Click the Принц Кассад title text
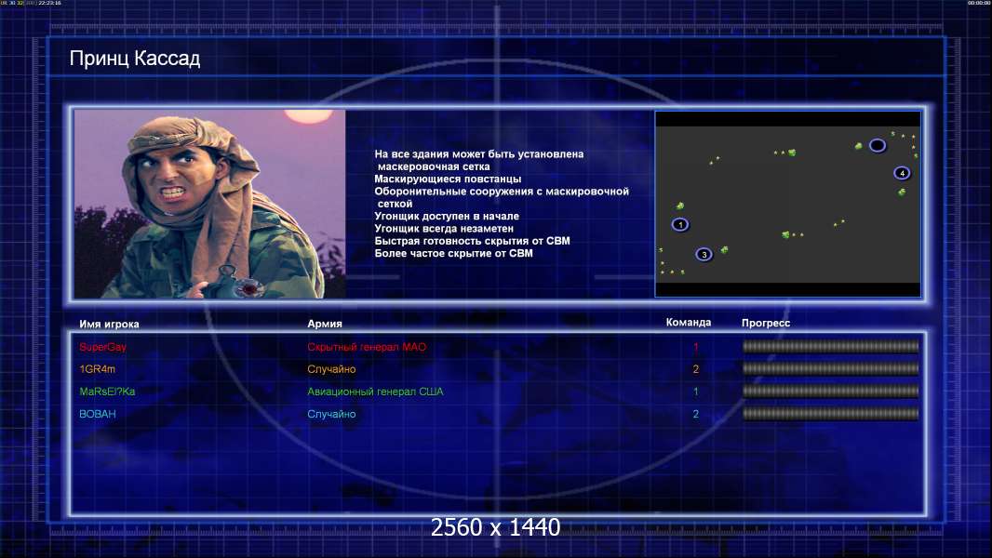The width and height of the screenshot is (992, 558). 135,59
